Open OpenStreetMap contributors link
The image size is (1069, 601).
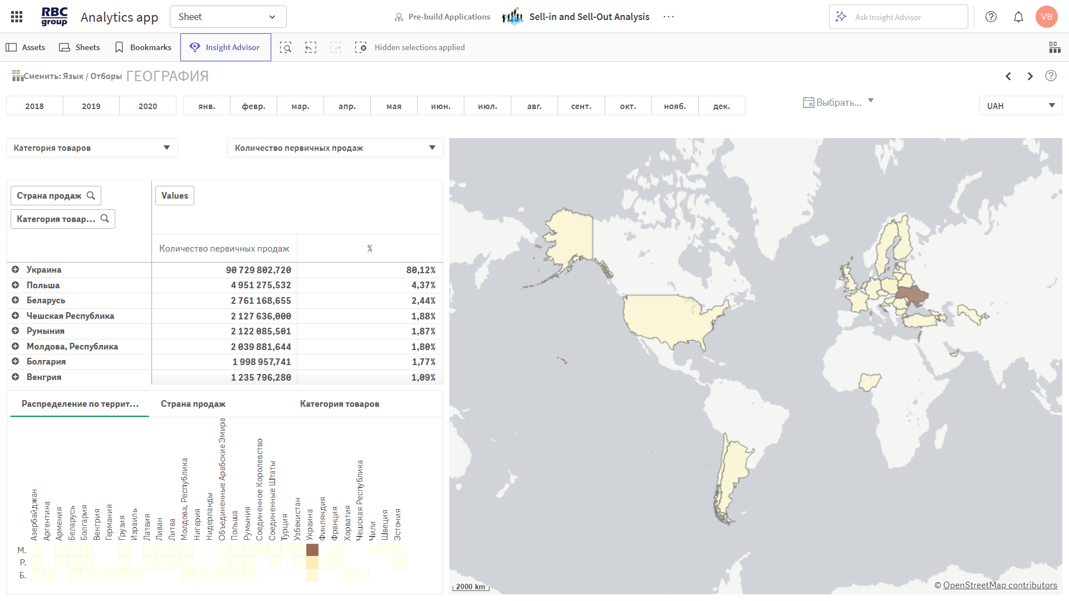[x=999, y=585]
